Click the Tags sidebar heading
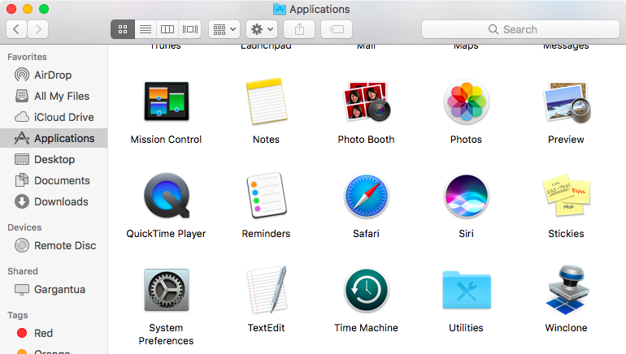The height and width of the screenshot is (354, 626). [18, 315]
